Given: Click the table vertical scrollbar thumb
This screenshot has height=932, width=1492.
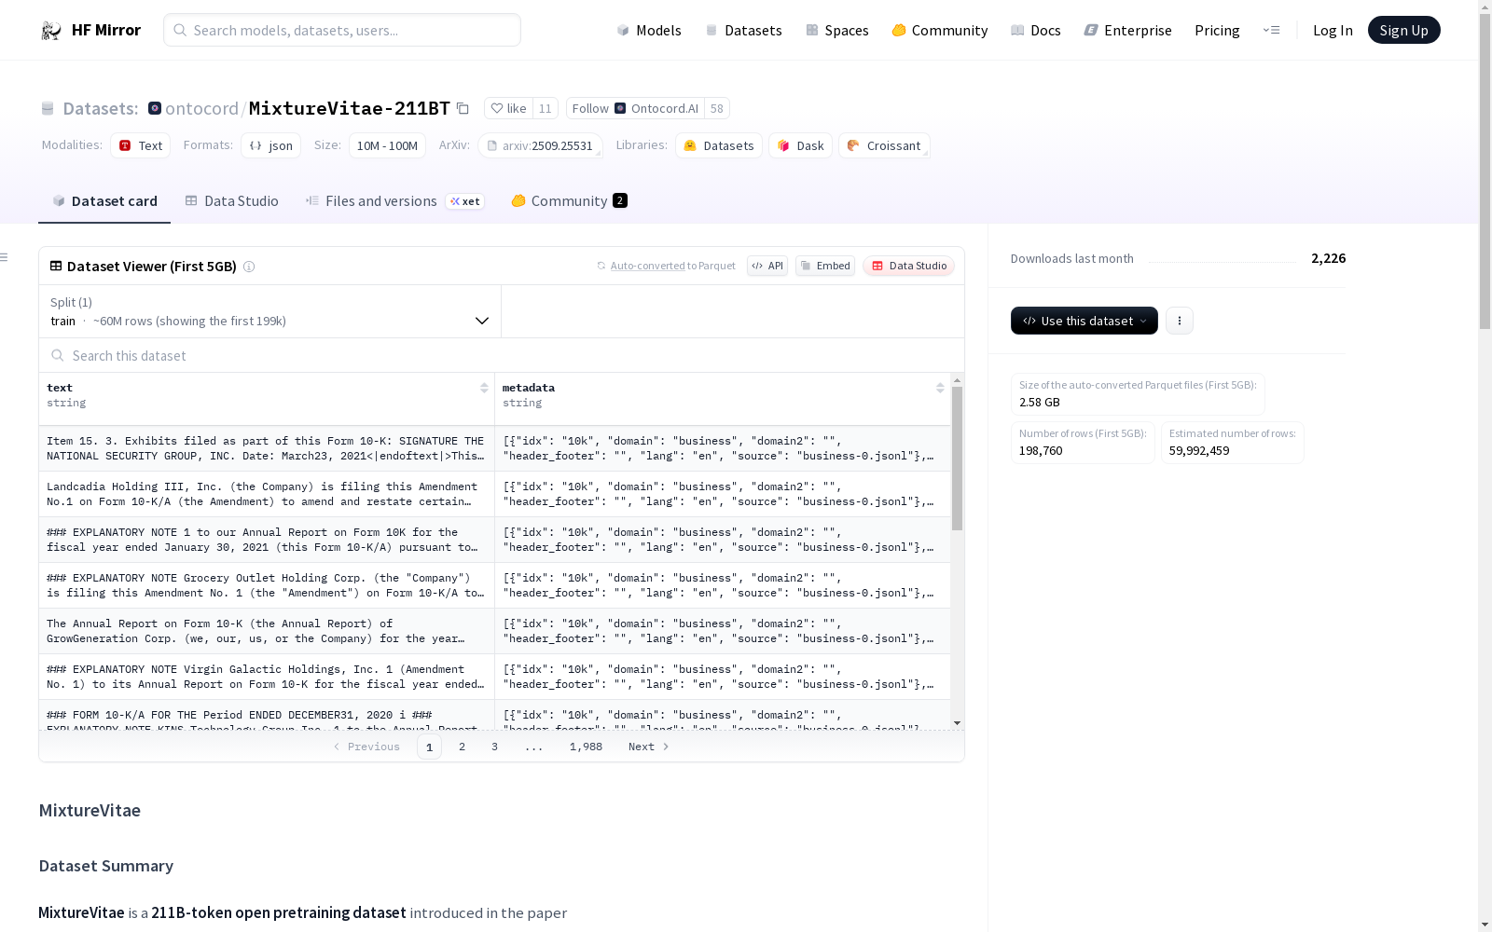Looking at the screenshot, I should pyautogui.click(x=957, y=459).
